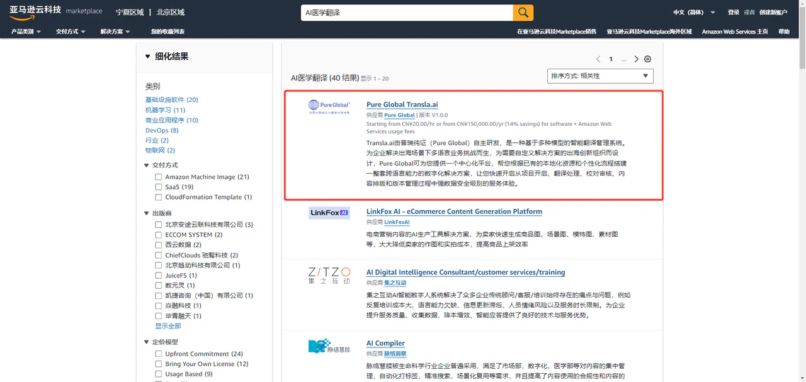The width and height of the screenshot is (806, 382).
Task: Open the 帮助 menu item
Action: point(784,31)
